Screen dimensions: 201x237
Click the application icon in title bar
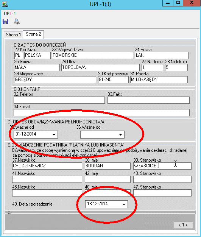(x=5, y=4)
